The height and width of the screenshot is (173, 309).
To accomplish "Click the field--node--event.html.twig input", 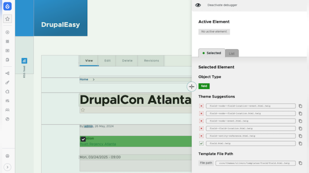I will point(251,121).
